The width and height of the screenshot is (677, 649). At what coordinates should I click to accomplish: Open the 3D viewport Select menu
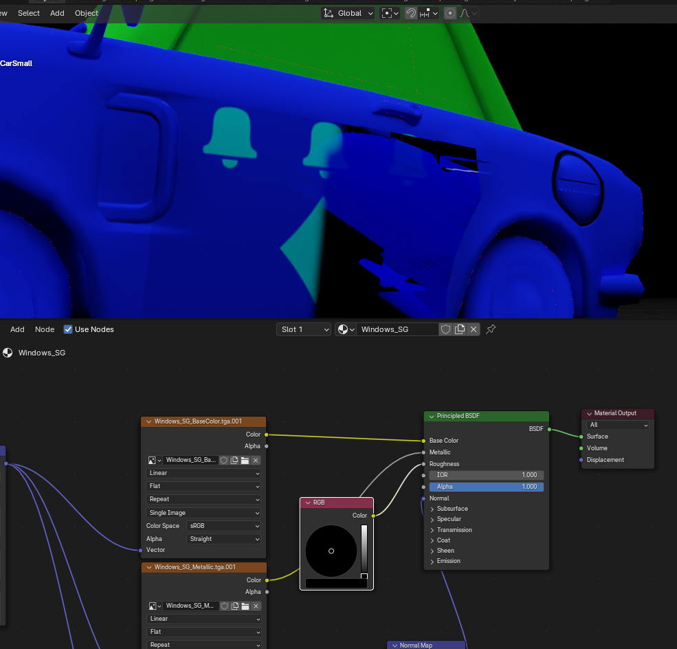pyautogui.click(x=28, y=13)
